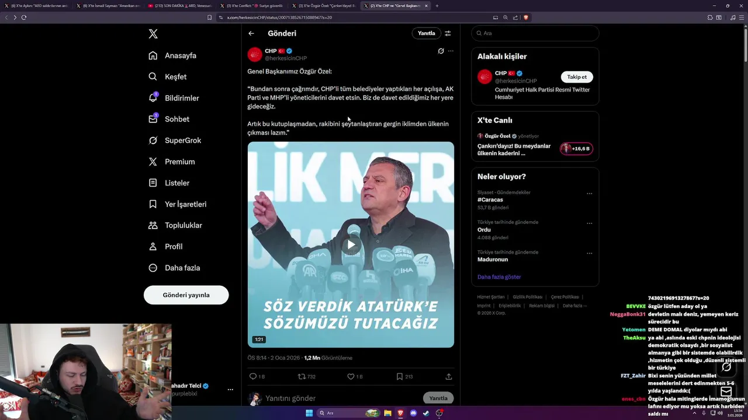Switch to SON DAKİKA YouTube tab

pyautogui.click(x=179, y=6)
